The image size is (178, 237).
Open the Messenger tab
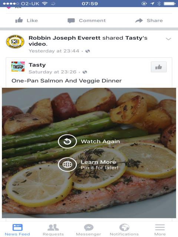point(89,230)
